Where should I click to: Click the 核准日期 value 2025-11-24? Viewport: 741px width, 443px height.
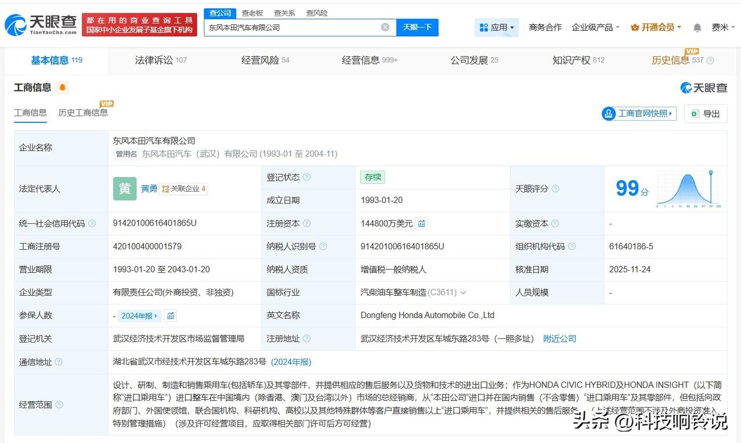(631, 270)
